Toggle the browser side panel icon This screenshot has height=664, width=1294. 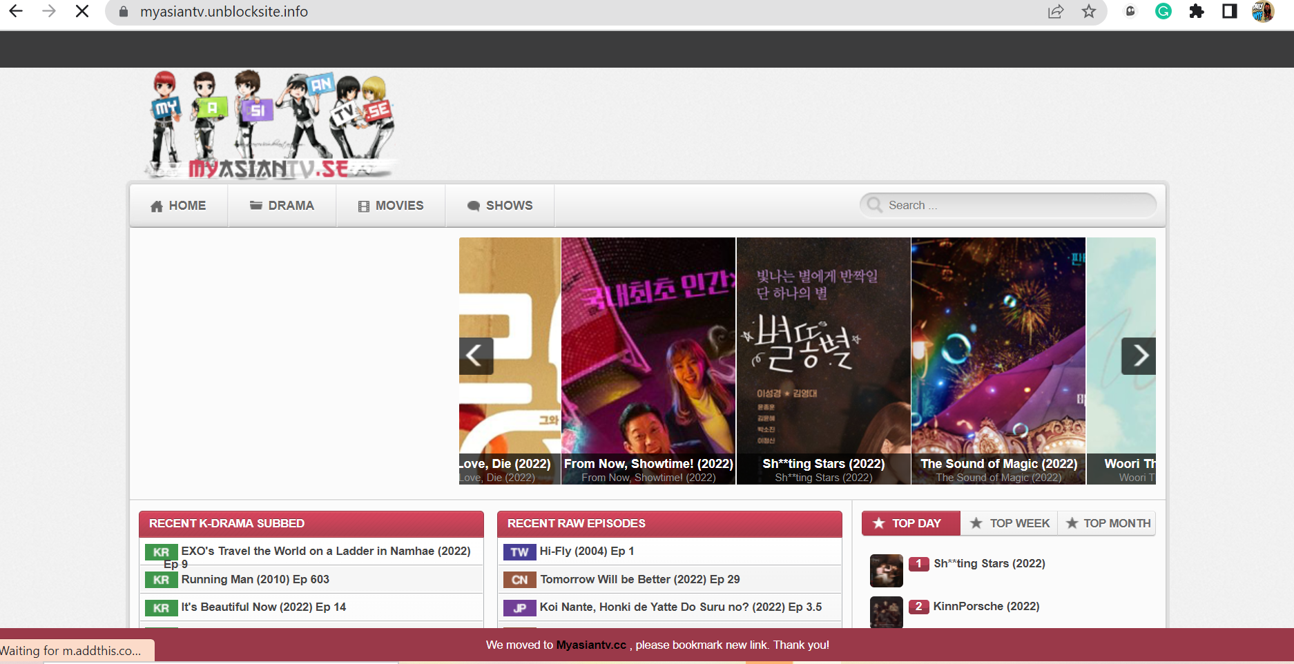click(1230, 12)
